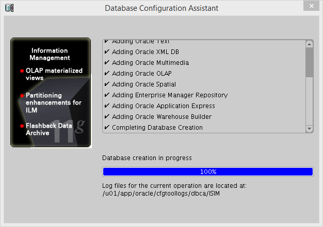
Task: Click the 11g logo in the banner
Action: tap(71, 130)
